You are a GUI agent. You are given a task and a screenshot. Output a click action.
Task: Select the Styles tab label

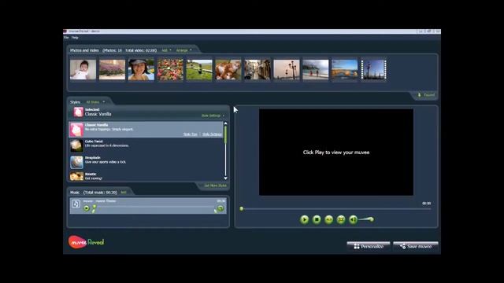point(75,102)
